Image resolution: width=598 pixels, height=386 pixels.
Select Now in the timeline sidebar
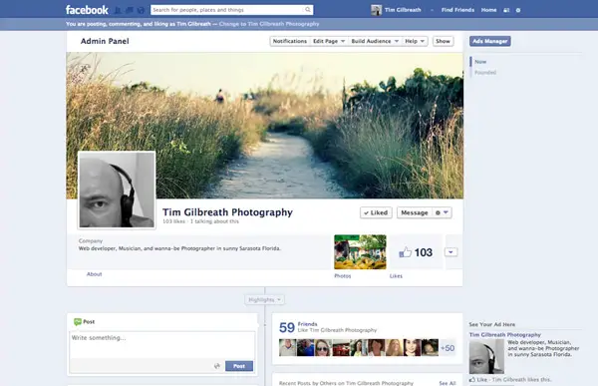pos(480,62)
